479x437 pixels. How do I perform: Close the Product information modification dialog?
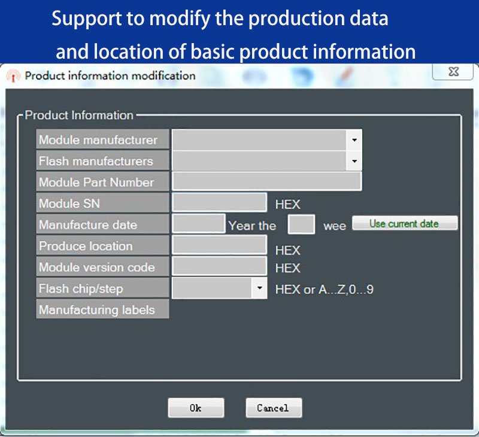[x=453, y=71]
